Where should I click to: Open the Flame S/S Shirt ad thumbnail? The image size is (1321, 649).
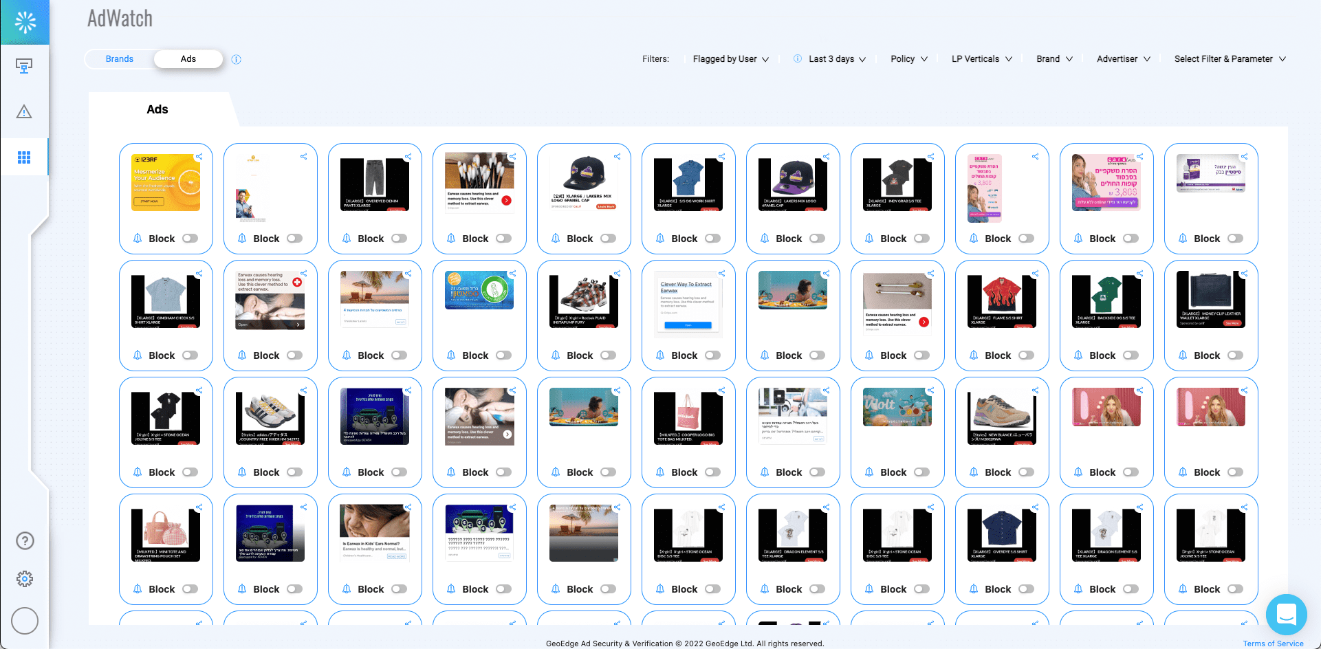(1002, 301)
